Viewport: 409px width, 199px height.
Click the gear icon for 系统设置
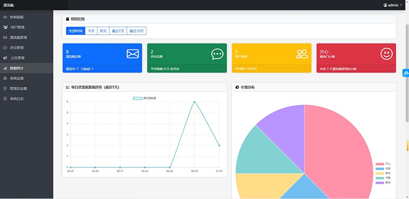tap(5, 79)
